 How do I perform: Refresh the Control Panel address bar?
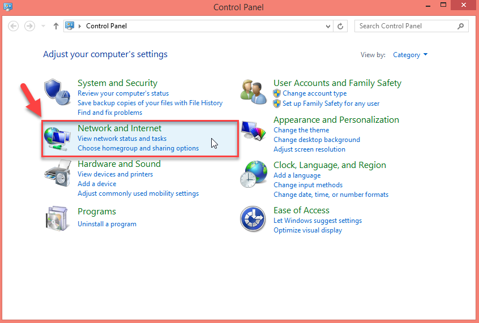[340, 26]
